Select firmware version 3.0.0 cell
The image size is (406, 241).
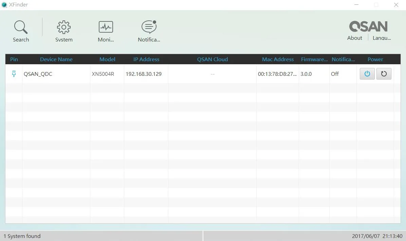(314, 74)
